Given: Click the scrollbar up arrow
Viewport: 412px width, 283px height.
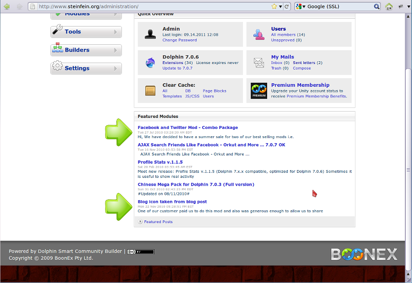Looking at the screenshot, I should tap(408, 16).
